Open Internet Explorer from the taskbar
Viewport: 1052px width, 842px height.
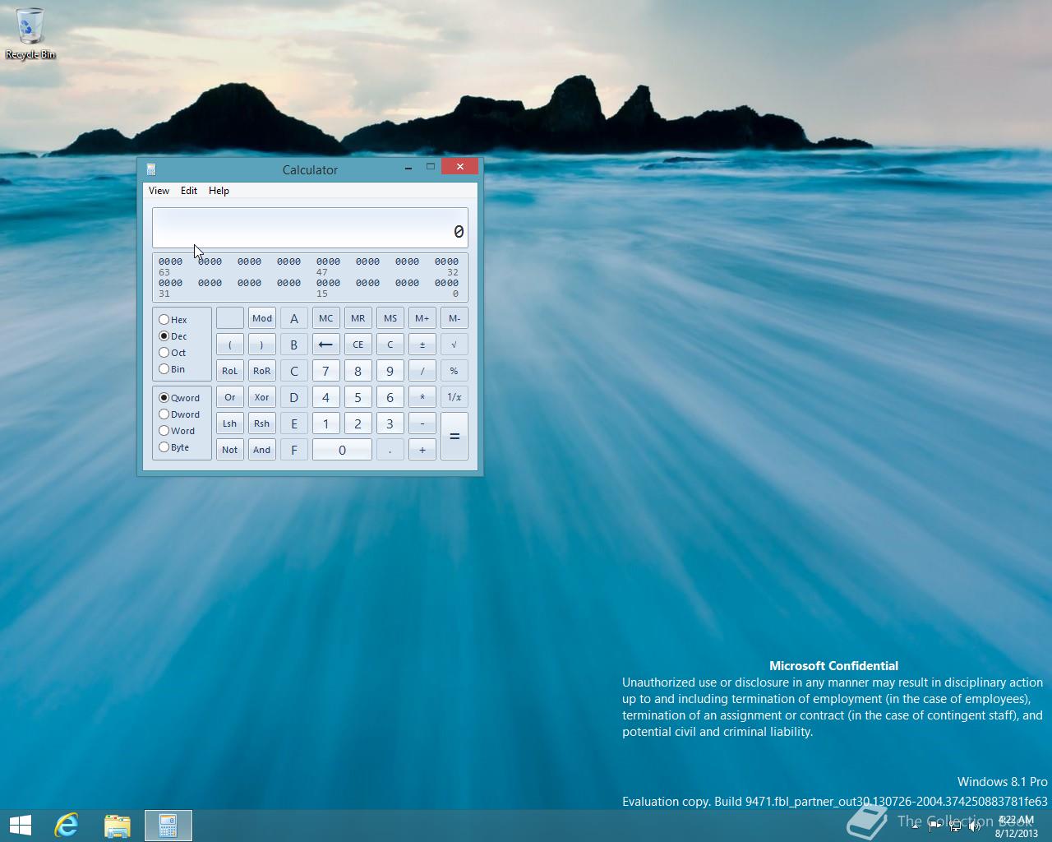[x=67, y=825]
